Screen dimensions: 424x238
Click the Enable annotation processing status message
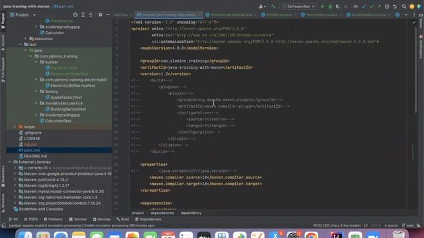click(82, 225)
